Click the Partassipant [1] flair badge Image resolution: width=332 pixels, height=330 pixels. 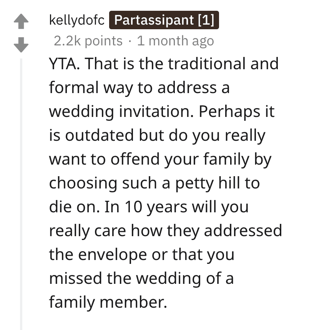point(164,20)
